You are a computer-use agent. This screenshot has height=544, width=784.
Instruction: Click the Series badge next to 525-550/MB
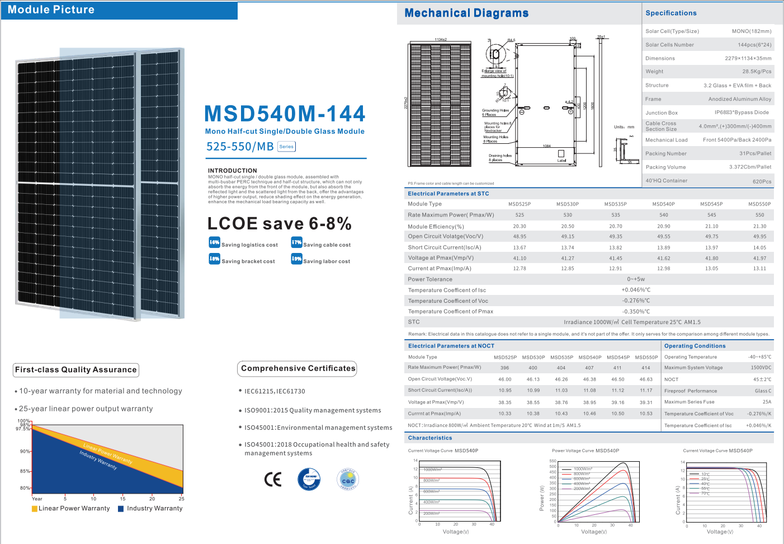pos(286,147)
